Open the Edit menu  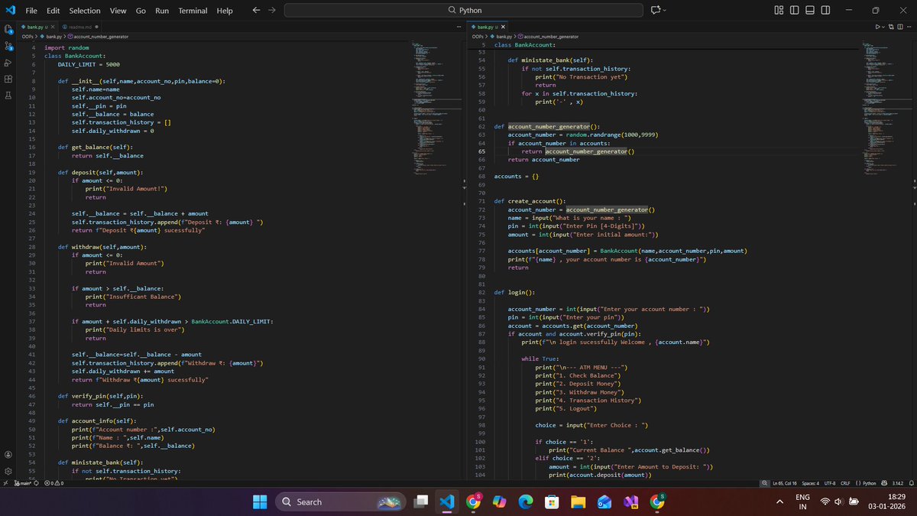tap(53, 11)
